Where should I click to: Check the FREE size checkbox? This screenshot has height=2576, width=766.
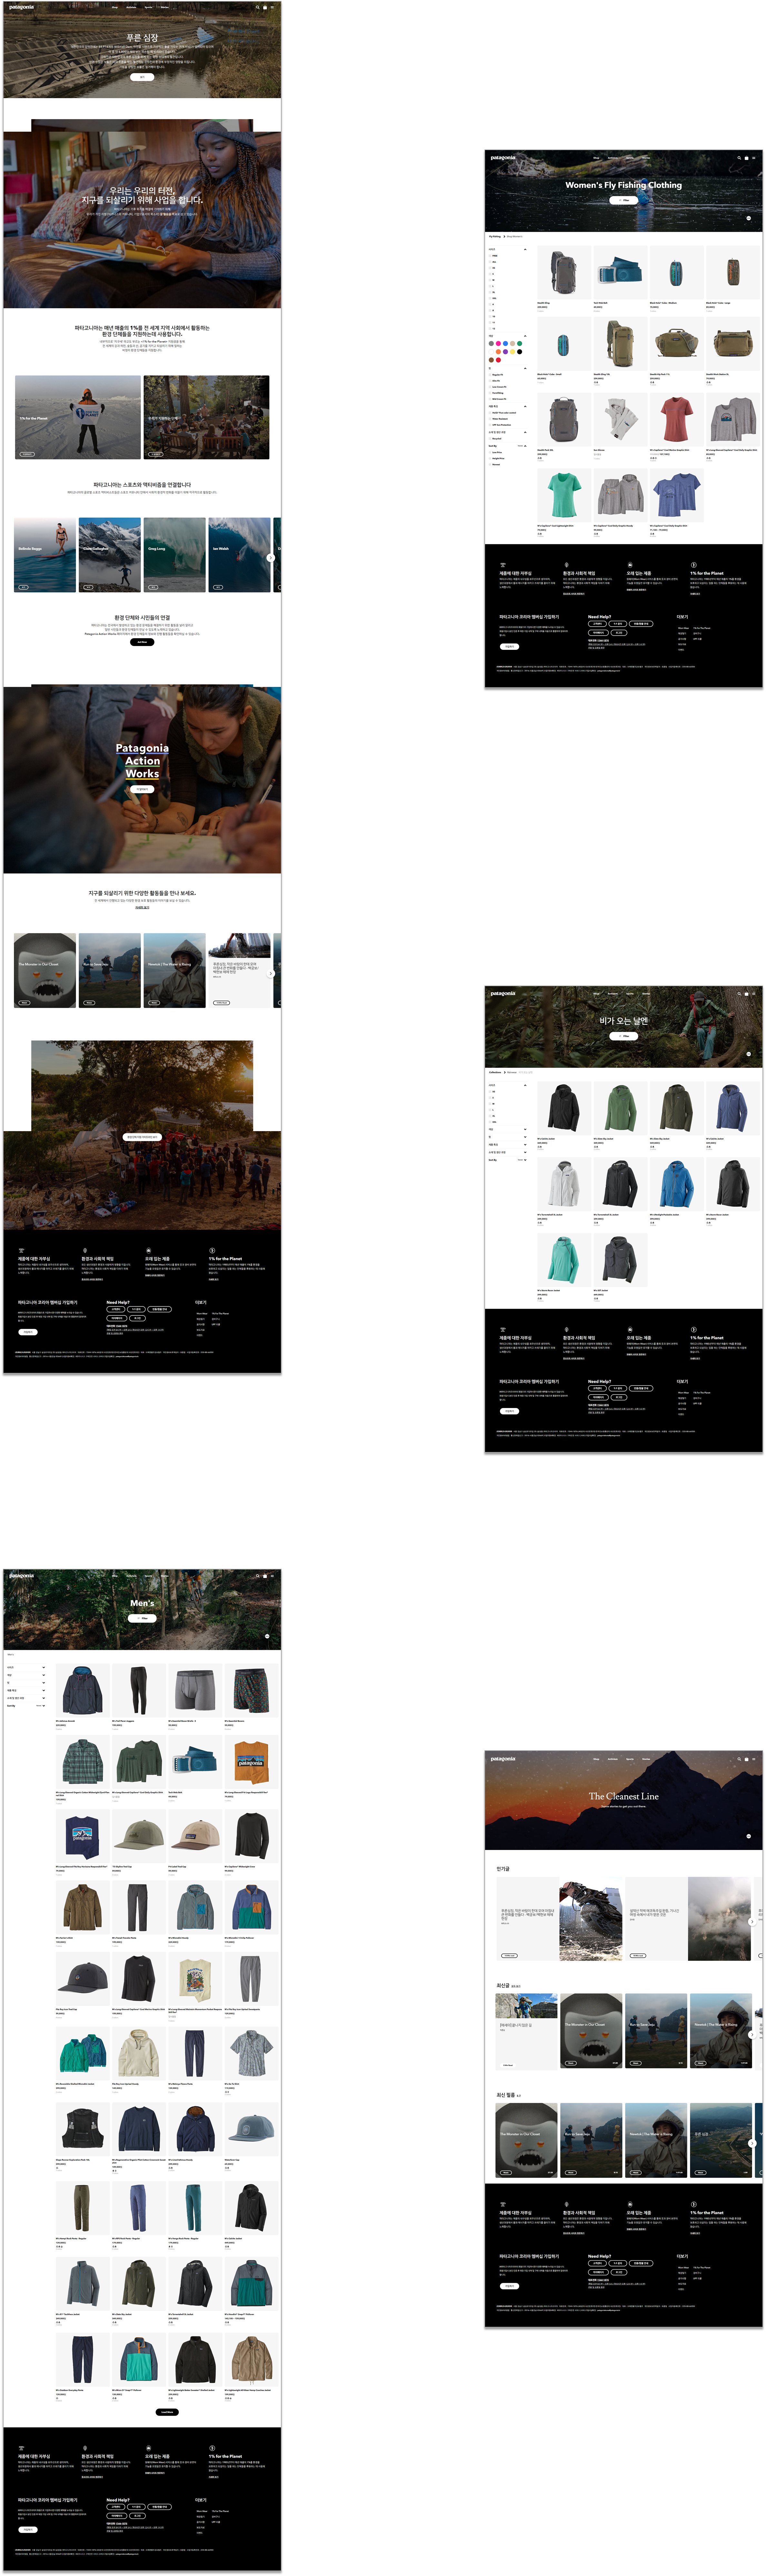(x=490, y=256)
